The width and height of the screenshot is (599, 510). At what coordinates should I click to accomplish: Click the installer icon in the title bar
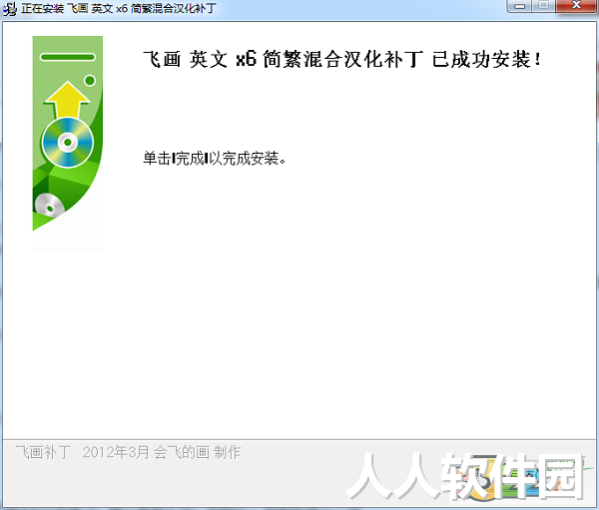[x=10, y=8]
